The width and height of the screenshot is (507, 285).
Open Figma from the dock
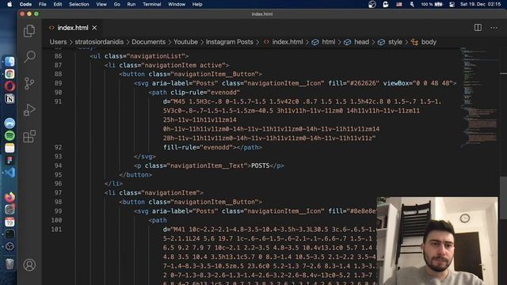point(10,160)
